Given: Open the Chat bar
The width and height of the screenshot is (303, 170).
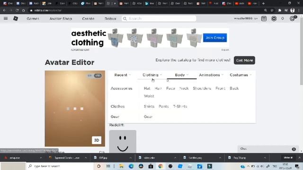Looking at the screenshot, I should click(268, 149).
